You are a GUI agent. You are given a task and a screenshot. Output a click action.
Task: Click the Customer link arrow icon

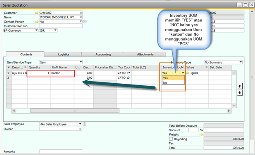(x=37, y=13)
